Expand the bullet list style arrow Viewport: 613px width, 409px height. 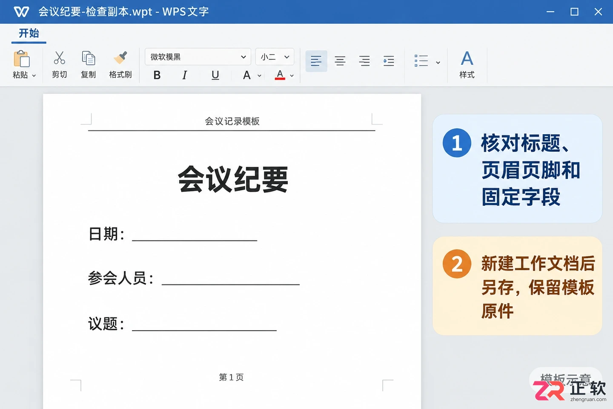pos(438,63)
